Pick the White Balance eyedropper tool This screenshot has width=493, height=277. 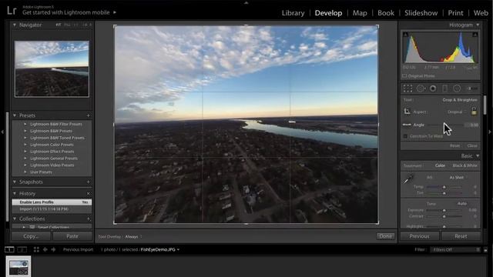pyautogui.click(x=408, y=179)
